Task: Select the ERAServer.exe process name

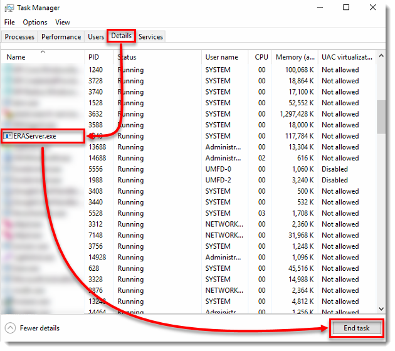Action: coord(34,136)
